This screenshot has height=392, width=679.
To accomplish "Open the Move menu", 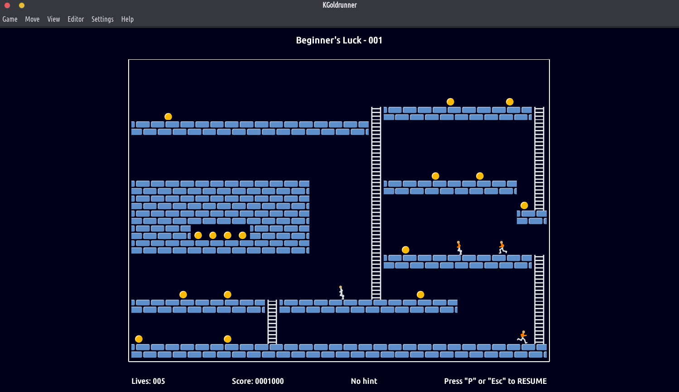I will click(32, 19).
